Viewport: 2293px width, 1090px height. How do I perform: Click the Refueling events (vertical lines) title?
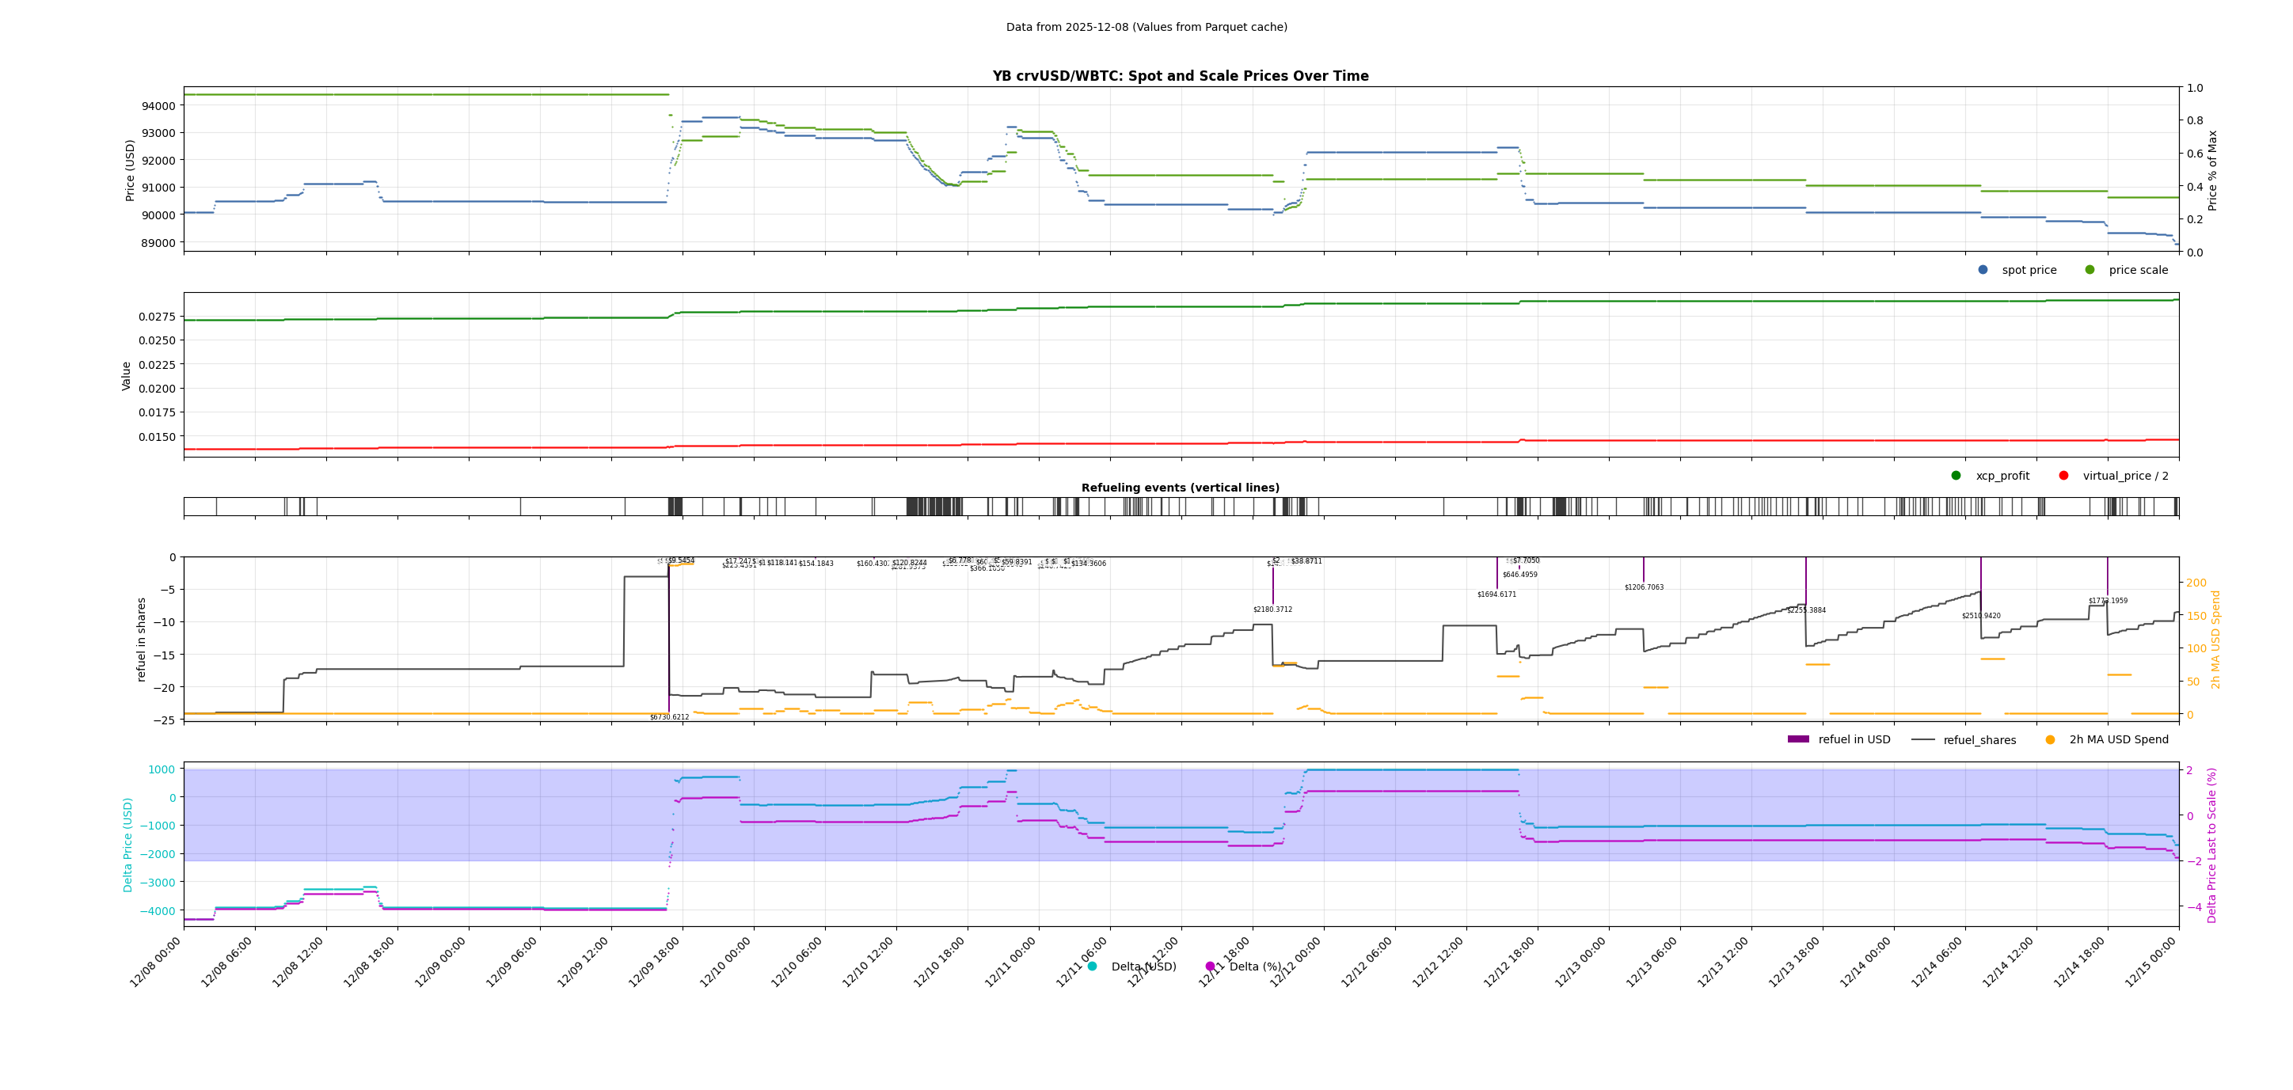1181,488
